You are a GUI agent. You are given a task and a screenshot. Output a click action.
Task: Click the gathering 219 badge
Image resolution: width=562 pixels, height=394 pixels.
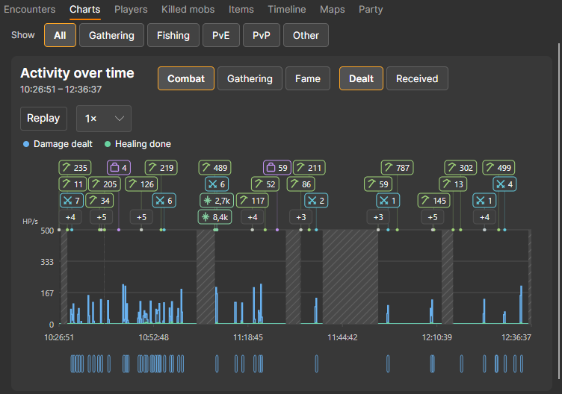click(161, 167)
